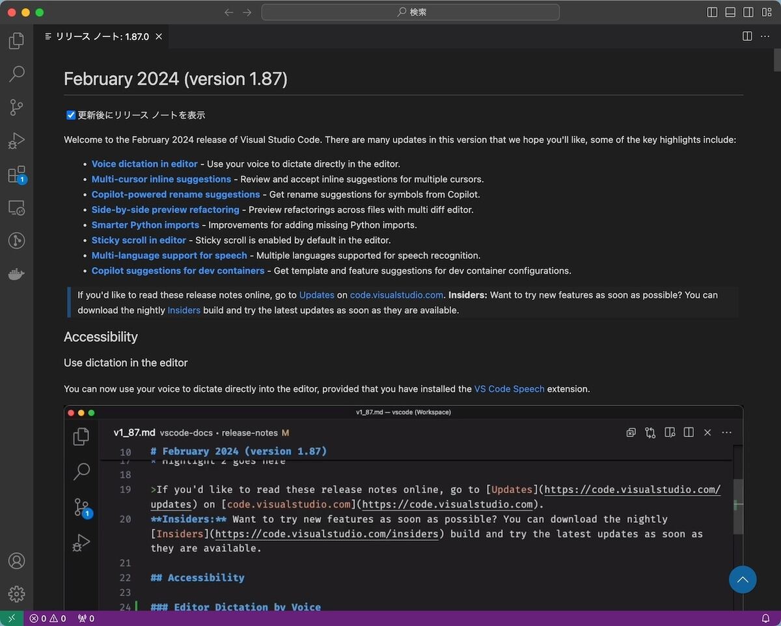
Task: Open the Run and Debug view
Action: point(16,141)
